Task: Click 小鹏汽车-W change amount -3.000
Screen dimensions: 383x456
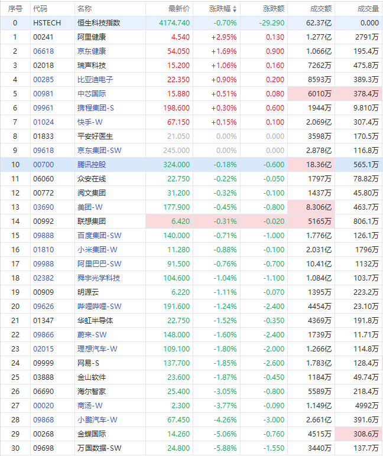Action: coord(274,420)
